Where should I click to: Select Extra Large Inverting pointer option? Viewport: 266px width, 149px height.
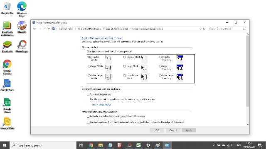160,75
